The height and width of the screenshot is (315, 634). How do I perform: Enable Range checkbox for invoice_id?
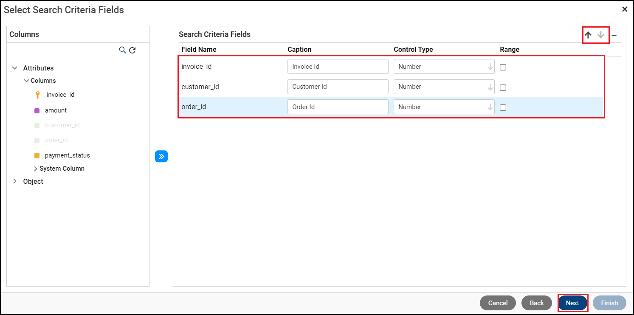click(x=503, y=67)
